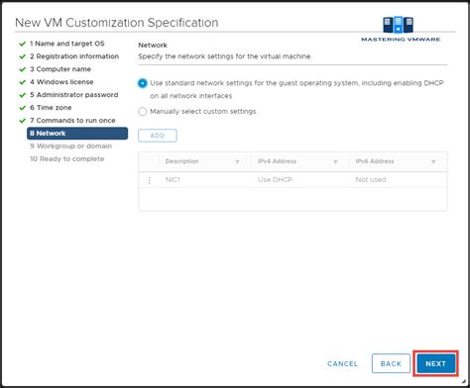
Task: Filter the IPv4 Address column
Action: pyautogui.click(x=335, y=162)
